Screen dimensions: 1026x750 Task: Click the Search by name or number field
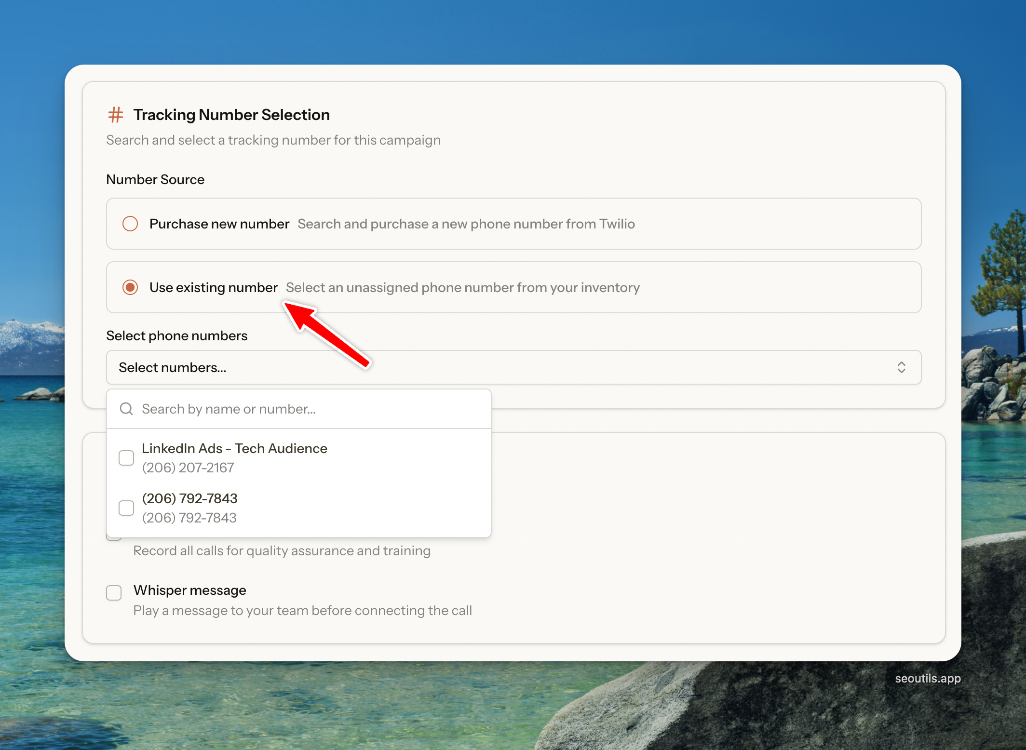[309, 409]
